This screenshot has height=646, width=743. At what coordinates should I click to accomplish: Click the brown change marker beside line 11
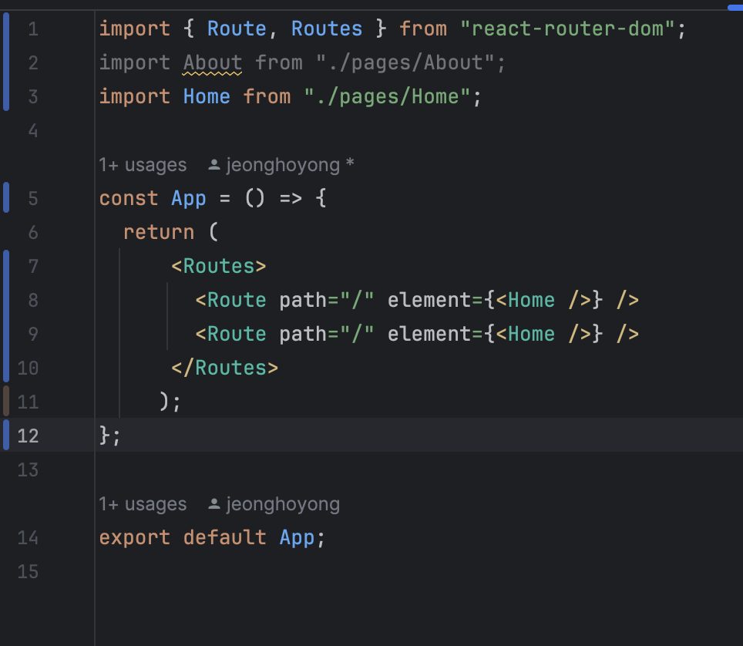(x=6, y=401)
